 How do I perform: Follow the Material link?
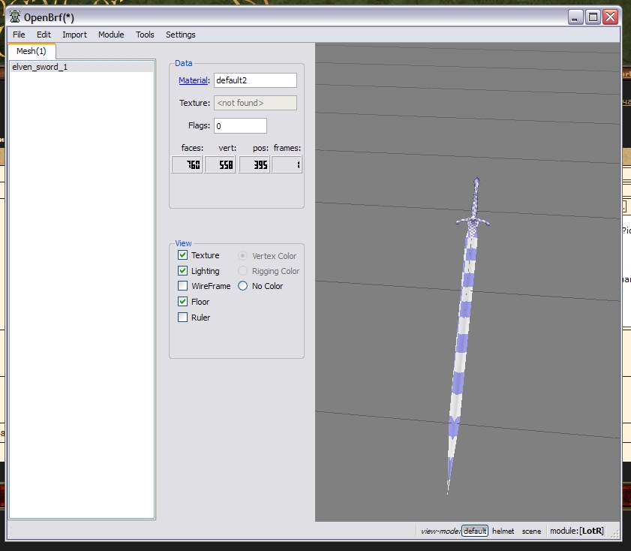(193, 80)
